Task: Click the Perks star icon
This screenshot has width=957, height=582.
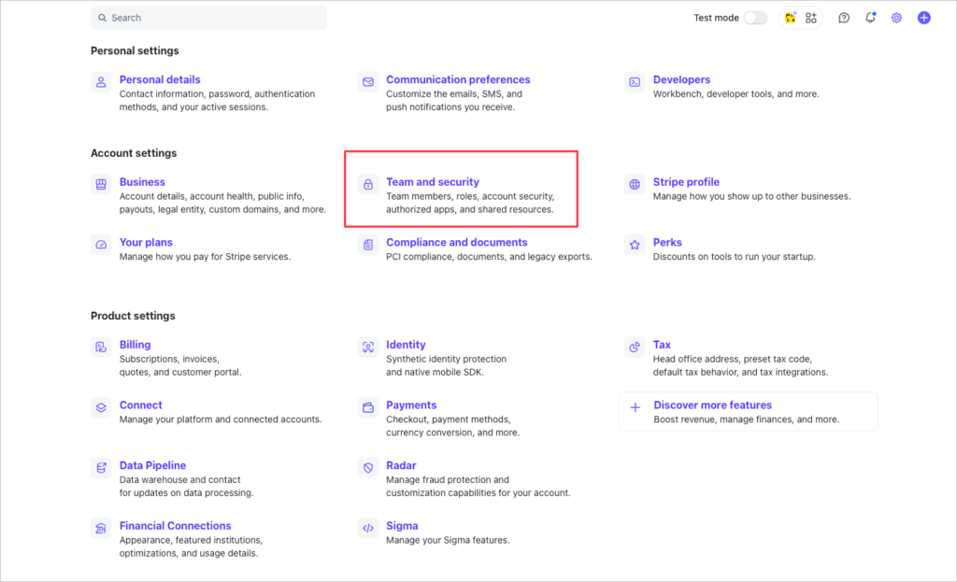Action: [x=635, y=245]
